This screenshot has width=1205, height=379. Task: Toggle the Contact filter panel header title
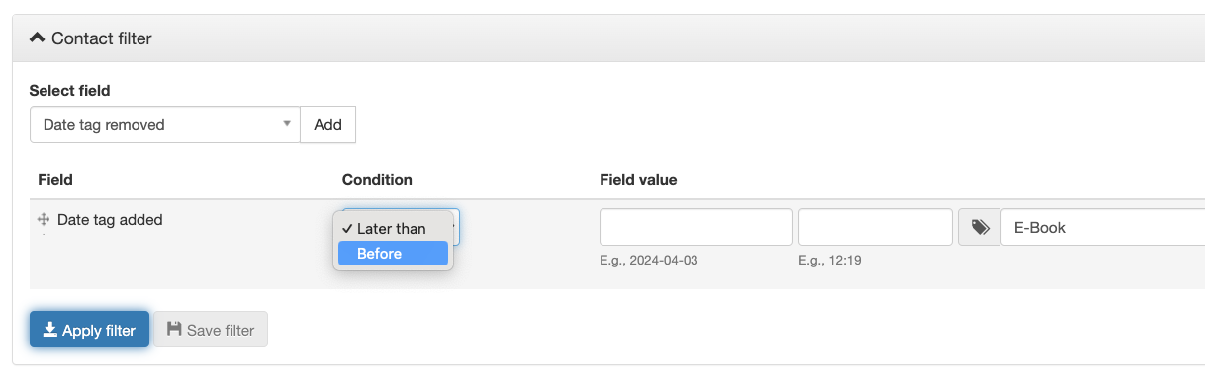coord(101,38)
